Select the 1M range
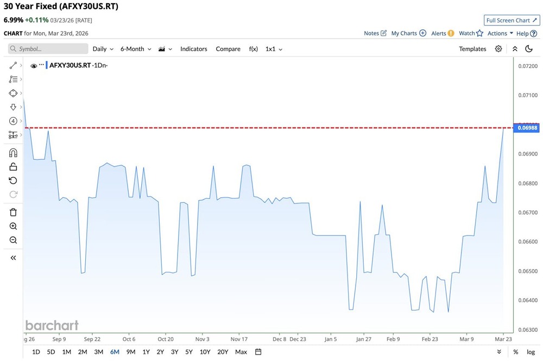The image size is (543, 361). pyautogui.click(x=66, y=352)
